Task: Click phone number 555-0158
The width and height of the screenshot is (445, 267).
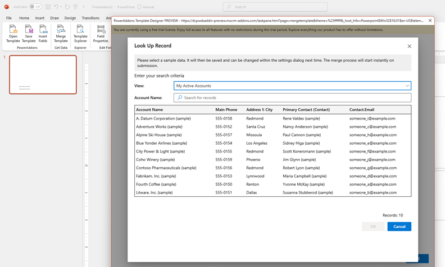Action: 224,118
